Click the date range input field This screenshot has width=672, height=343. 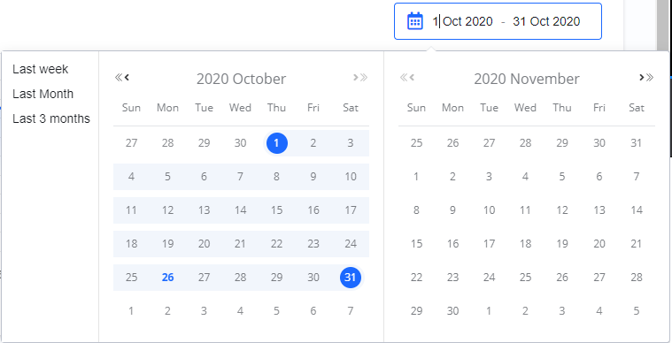(x=498, y=21)
